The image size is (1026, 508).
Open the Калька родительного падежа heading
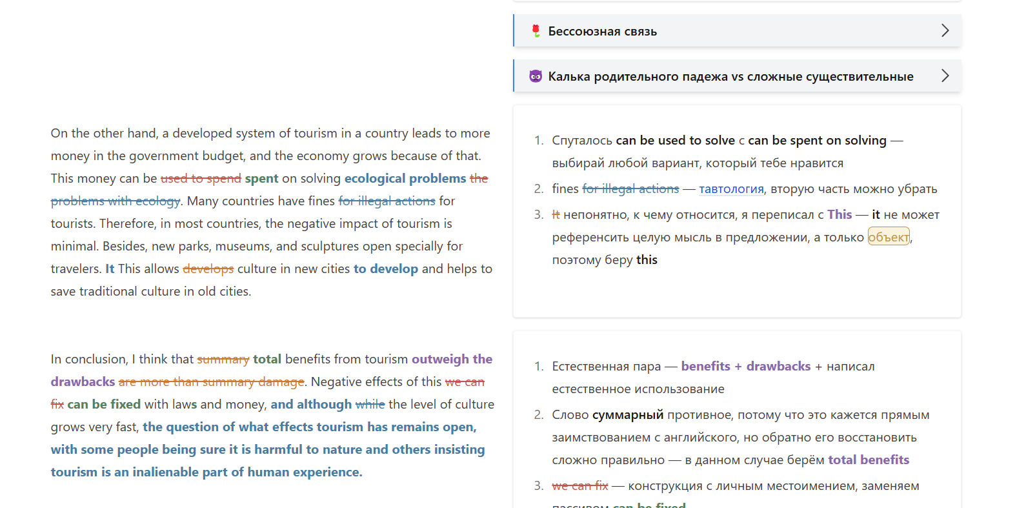[730, 77]
